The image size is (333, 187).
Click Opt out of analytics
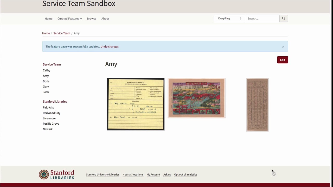pos(185,175)
